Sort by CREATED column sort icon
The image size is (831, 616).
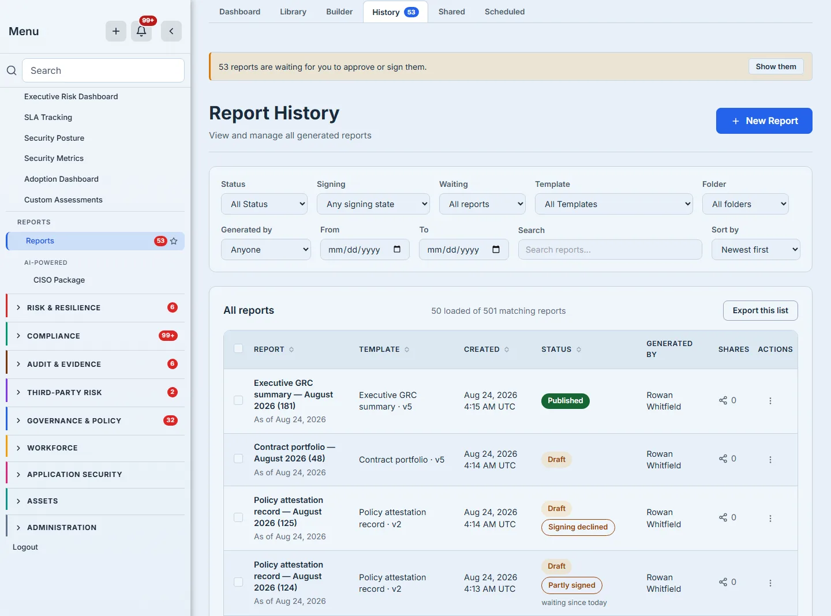507,350
